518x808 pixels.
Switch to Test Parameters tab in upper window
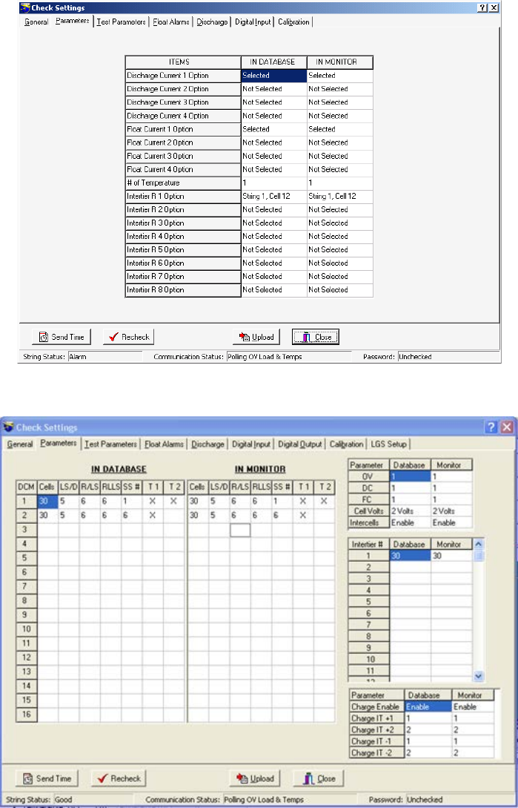(x=121, y=22)
